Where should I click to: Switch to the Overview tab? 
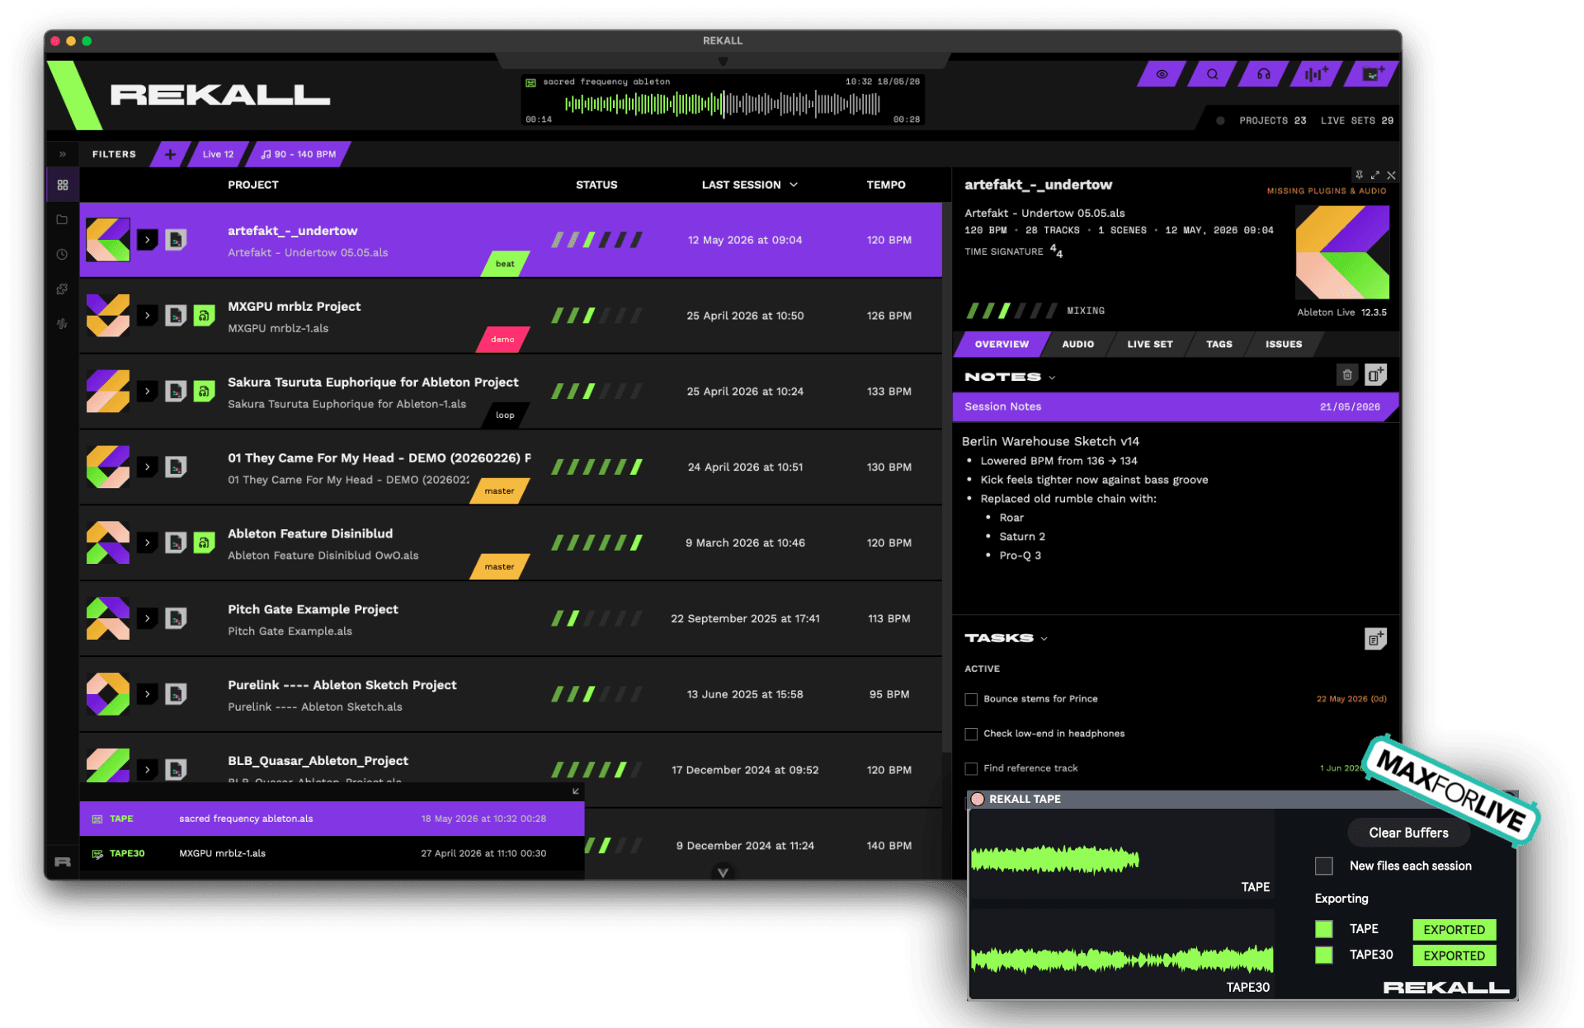tap(1002, 345)
